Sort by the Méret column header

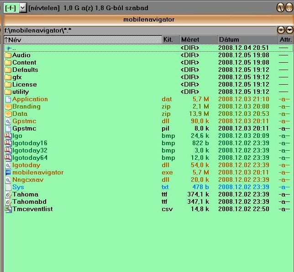[199, 40]
